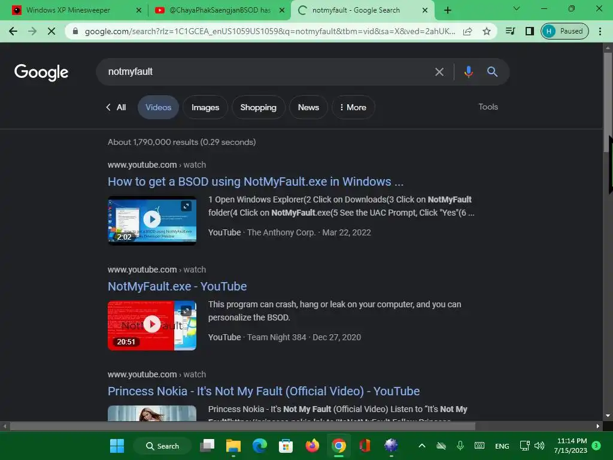Click the scroll down arrow of the vertical scrollbar
Image resolution: width=613 pixels, height=460 pixels.
(608, 416)
